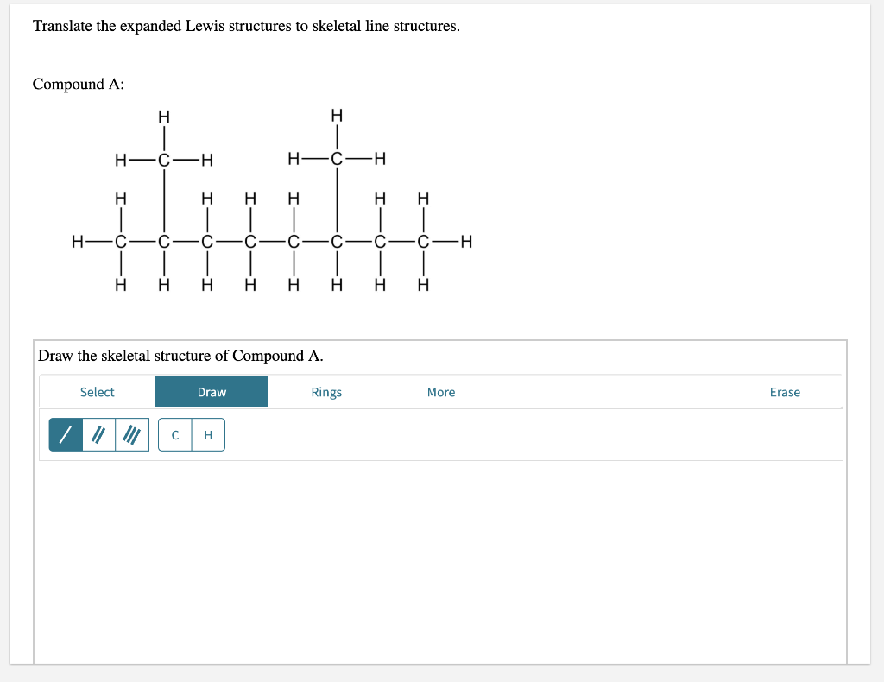Screen dimensions: 884x682
Task: Toggle the triple bond drawing mode
Action: point(129,434)
